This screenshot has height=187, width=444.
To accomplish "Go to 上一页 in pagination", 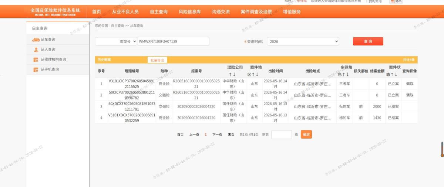I will point(194,135).
